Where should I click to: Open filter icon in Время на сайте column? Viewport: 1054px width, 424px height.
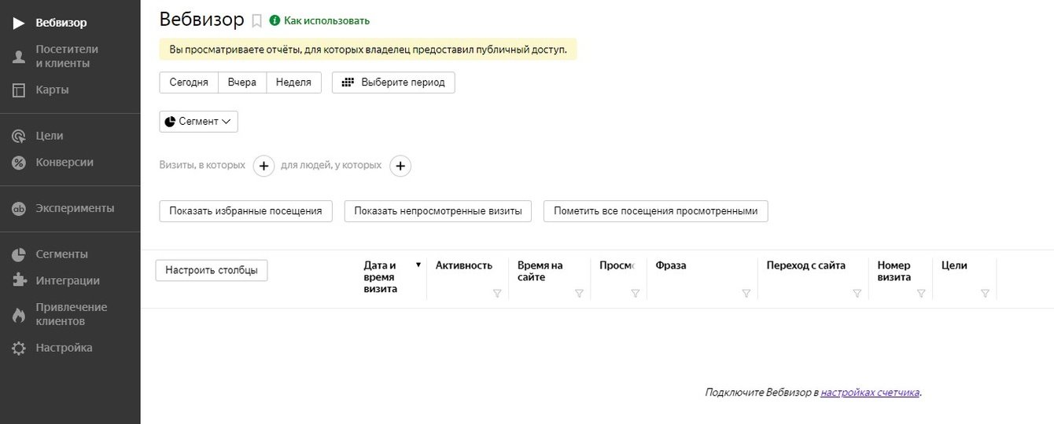coord(579,294)
